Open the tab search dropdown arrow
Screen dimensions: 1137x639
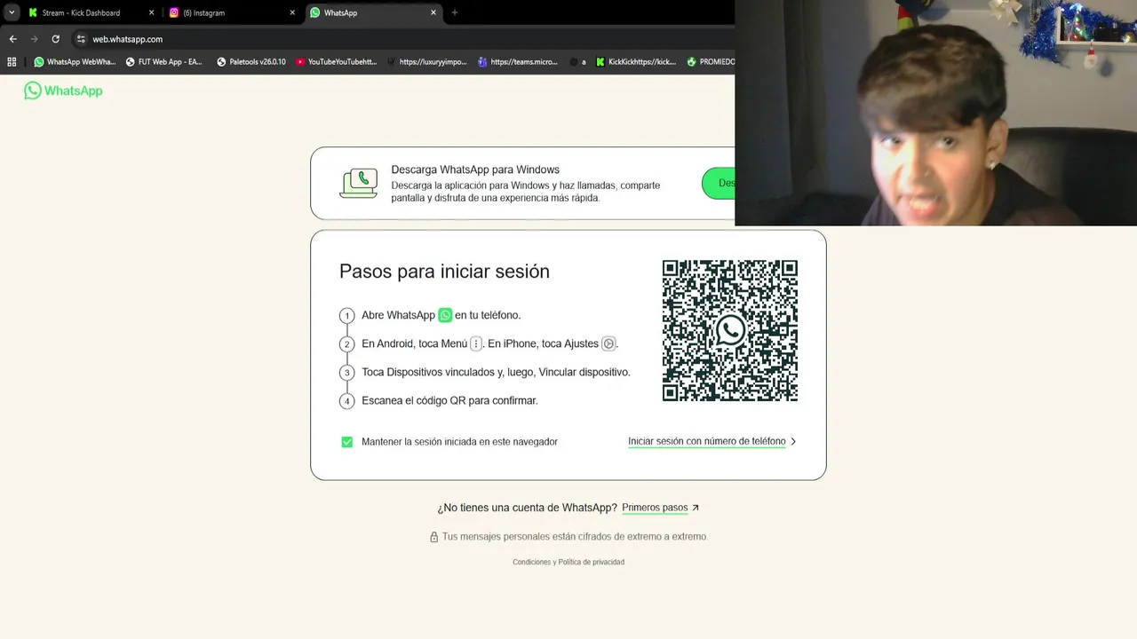click(12, 12)
